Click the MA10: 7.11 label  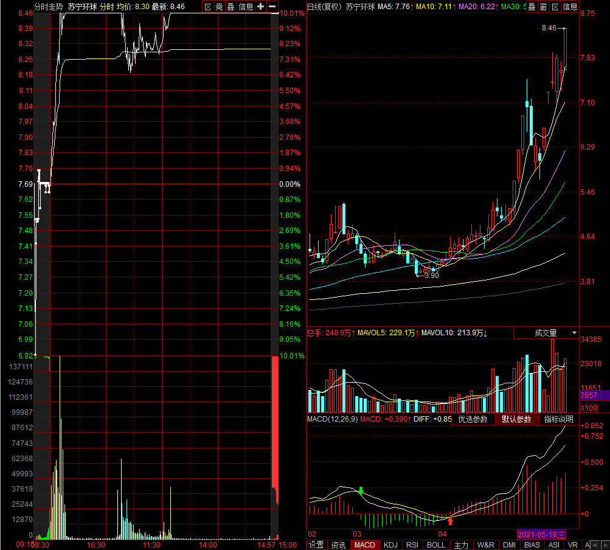[x=435, y=7]
